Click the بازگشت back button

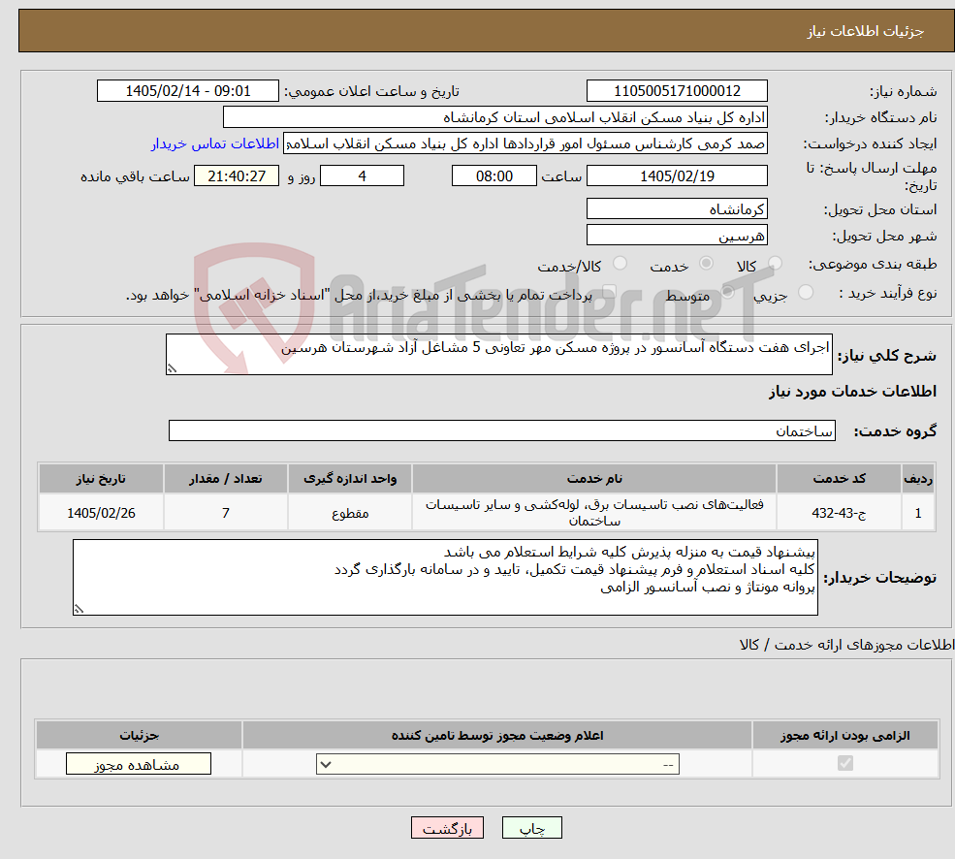pos(447,828)
